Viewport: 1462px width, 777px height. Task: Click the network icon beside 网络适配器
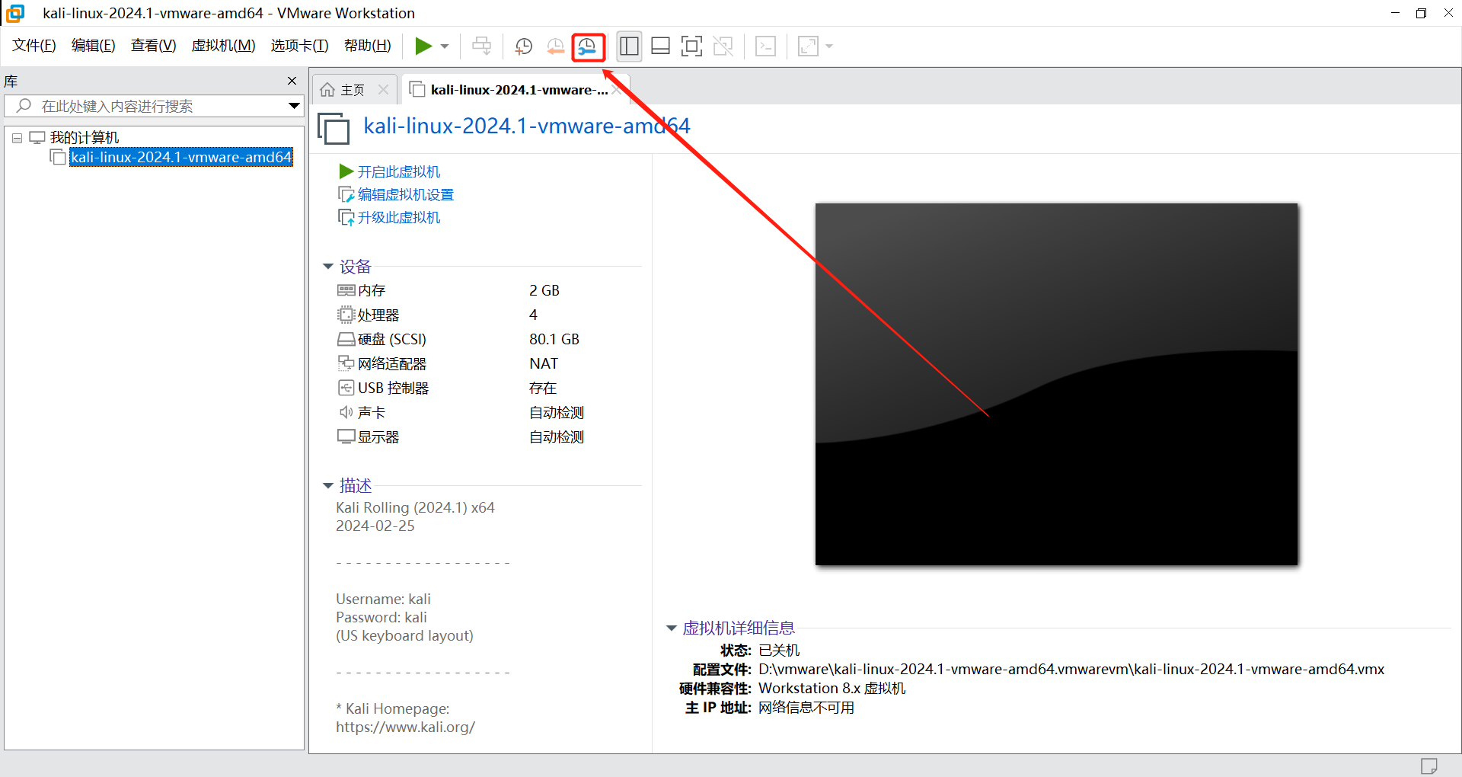pyautogui.click(x=346, y=363)
